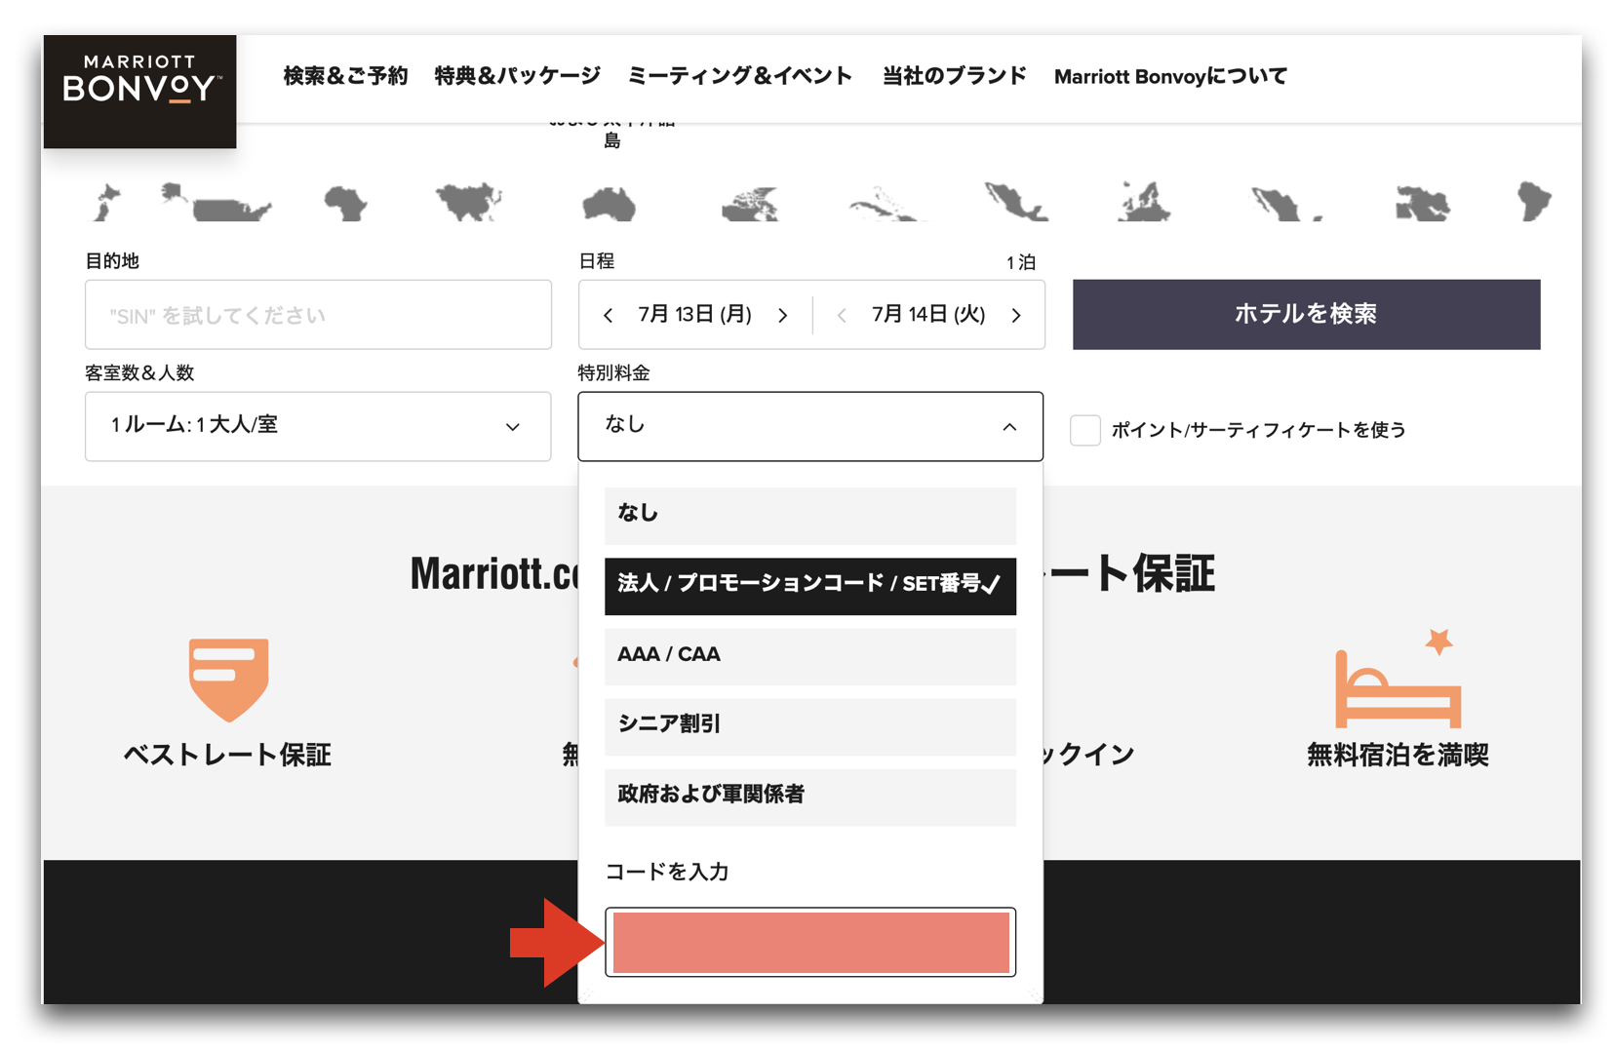
Task: Move check-out 7月 14日 one day earlier
Action: [x=842, y=315]
